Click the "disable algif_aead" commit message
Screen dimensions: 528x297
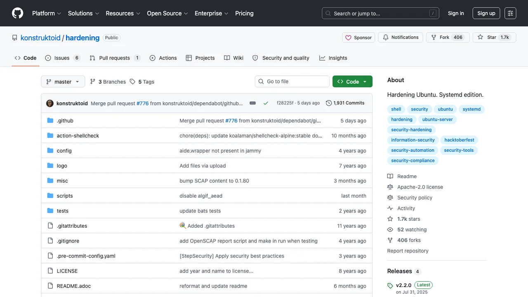(x=201, y=196)
